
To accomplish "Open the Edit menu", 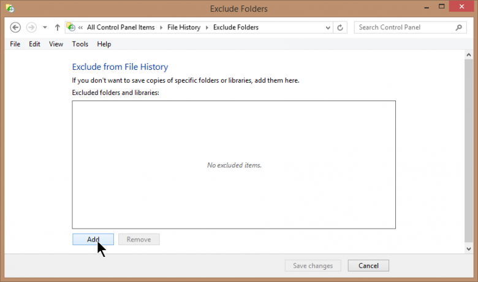I will click(x=34, y=44).
